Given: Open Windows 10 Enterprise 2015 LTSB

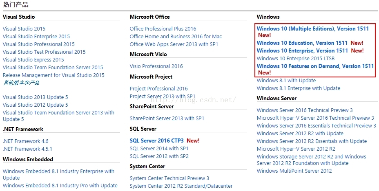Looking at the screenshot, I should (x=296, y=58).
